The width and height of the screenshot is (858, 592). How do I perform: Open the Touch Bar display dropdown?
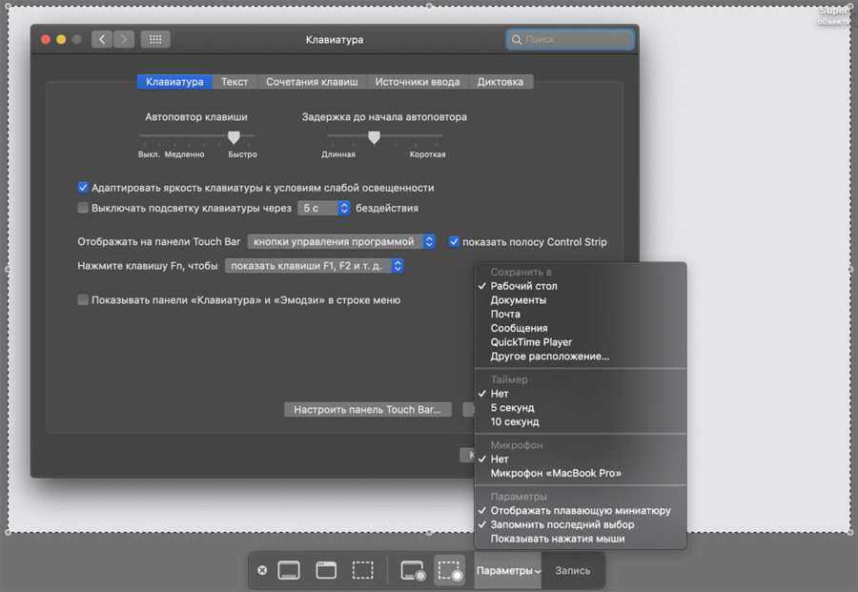point(341,242)
